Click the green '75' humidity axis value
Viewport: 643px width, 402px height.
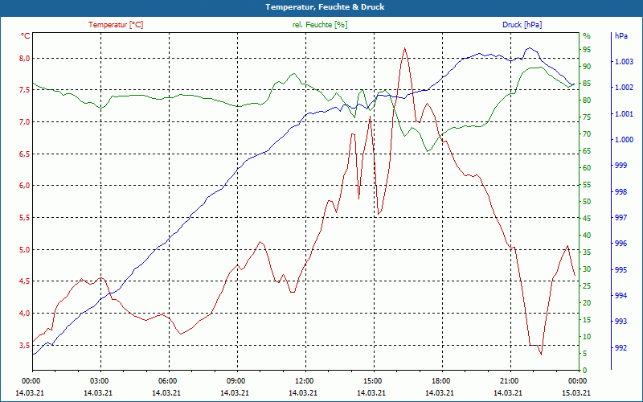pyautogui.click(x=587, y=117)
